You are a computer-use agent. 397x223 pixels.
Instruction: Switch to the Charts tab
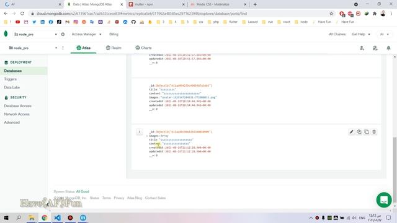[x=143, y=48]
